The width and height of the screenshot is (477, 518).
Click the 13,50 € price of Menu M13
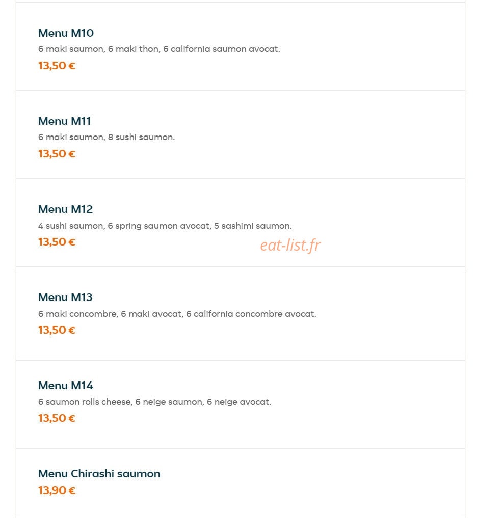(57, 330)
